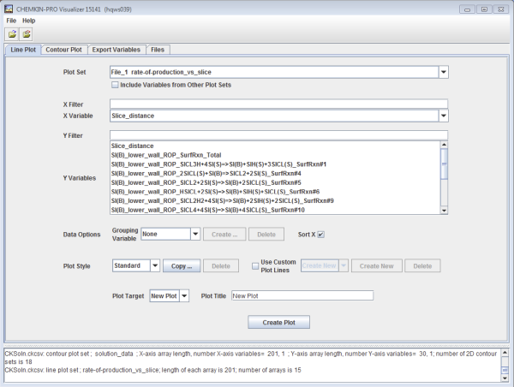Switch to the Contour Plot tab
The image size is (514, 387).
coord(64,50)
